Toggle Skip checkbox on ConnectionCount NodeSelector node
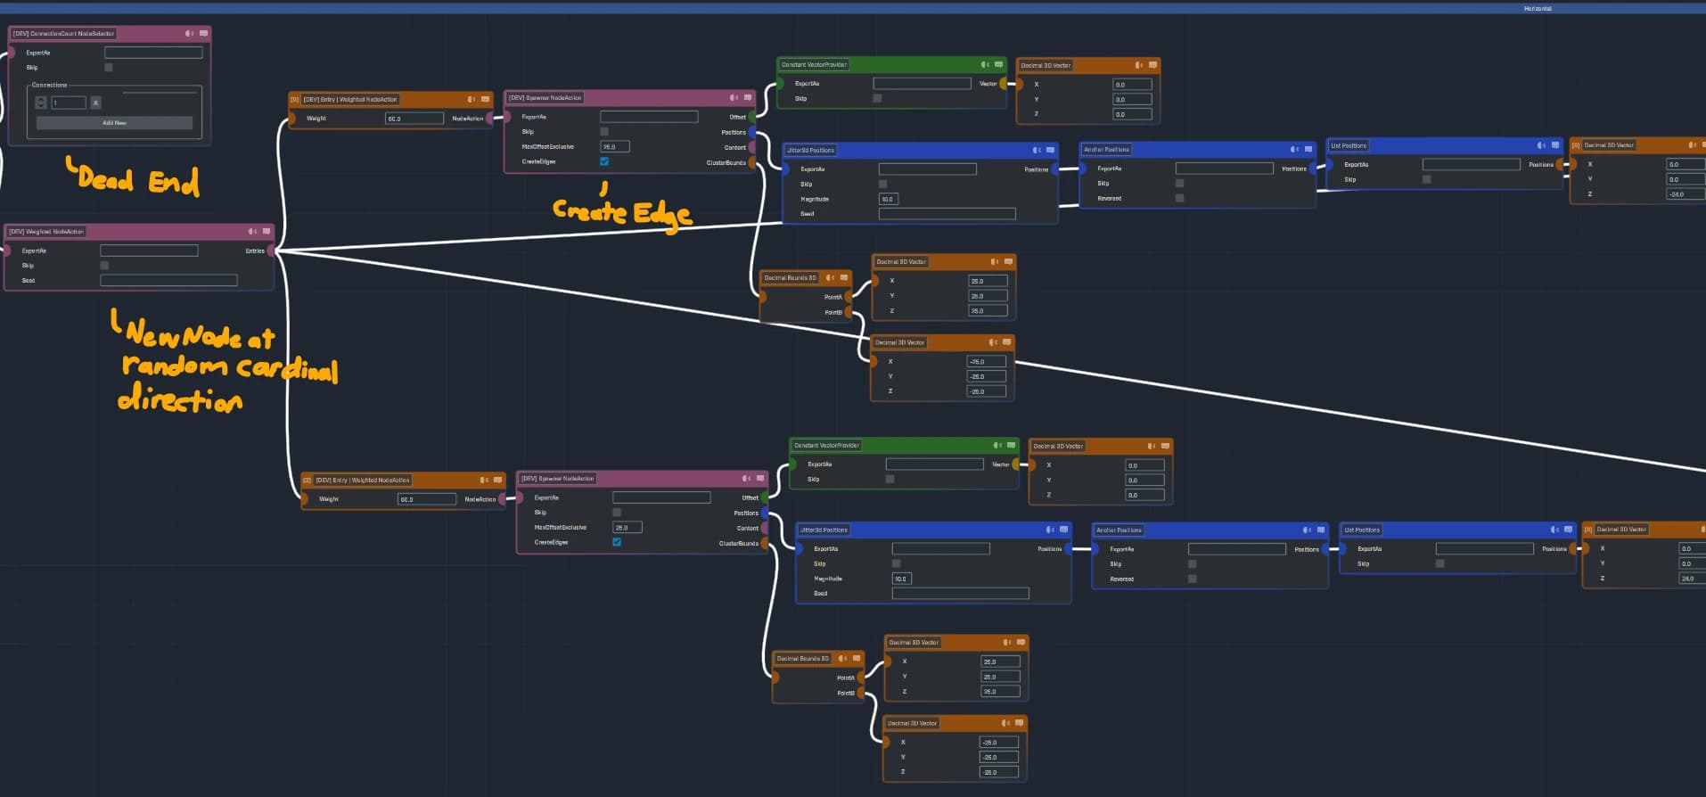Screen dimensions: 1706x797 pos(109,67)
